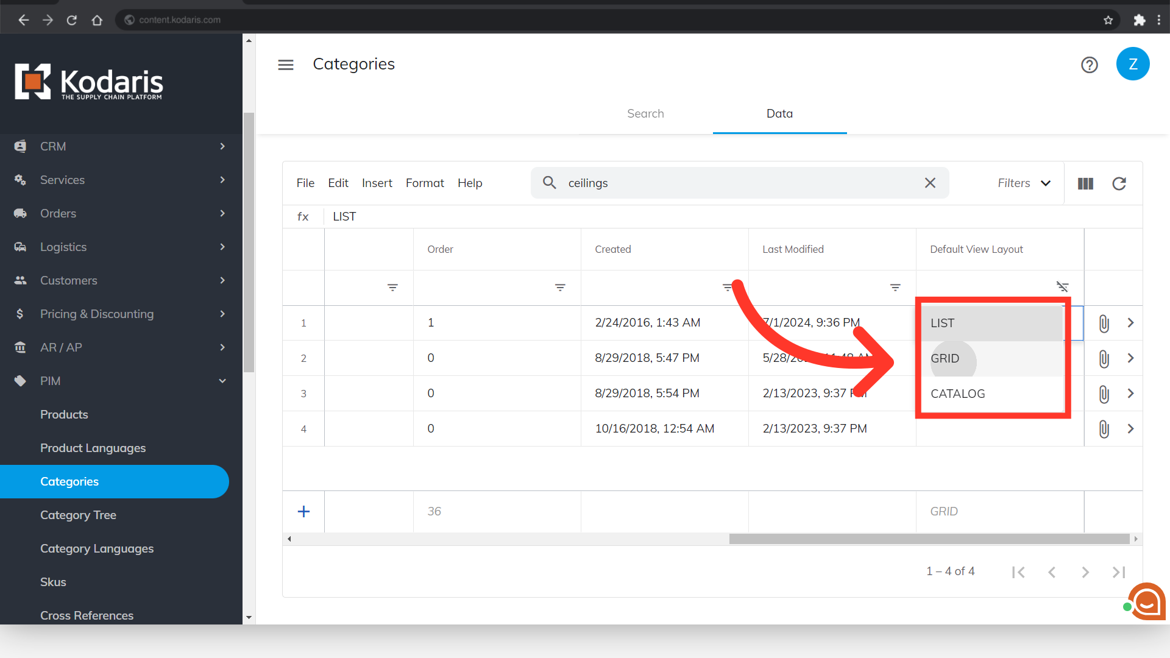Open the Last Modified column filter
This screenshot has width=1170, height=658.
[x=895, y=287]
